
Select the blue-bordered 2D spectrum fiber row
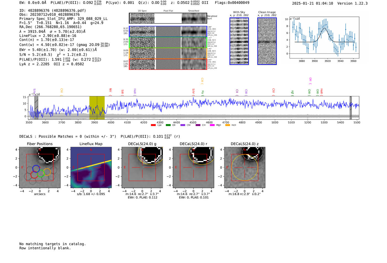[168, 31]
